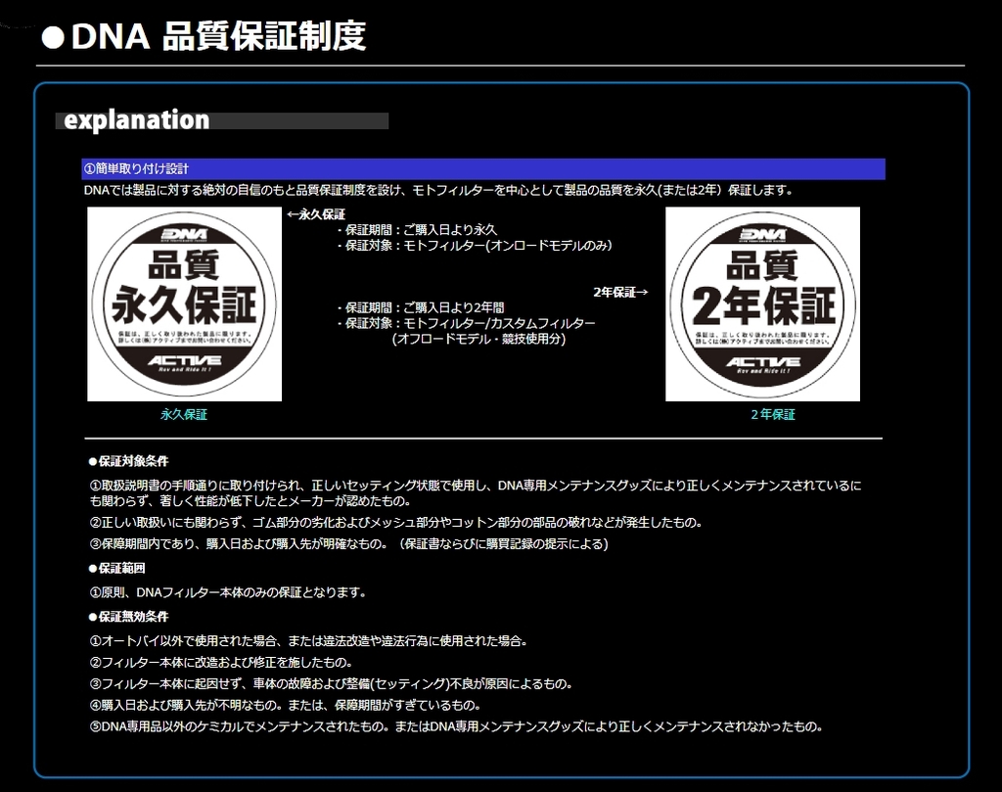This screenshot has width=1002, height=792.
Task: Select the line 保証対象：モトフィルター/カスタムフィルター
Action: 467,323
